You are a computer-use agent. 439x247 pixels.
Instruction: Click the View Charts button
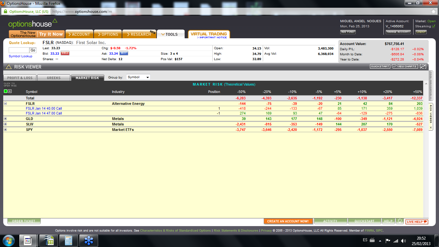pyautogui.click(x=405, y=67)
